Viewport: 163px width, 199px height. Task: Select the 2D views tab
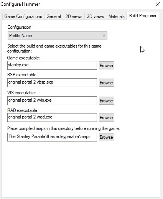coord(74,16)
